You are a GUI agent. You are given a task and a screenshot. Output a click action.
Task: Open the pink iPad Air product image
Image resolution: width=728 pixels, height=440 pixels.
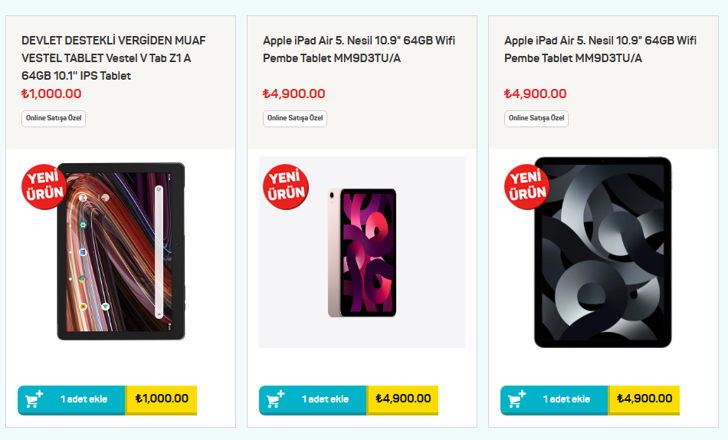(362, 252)
